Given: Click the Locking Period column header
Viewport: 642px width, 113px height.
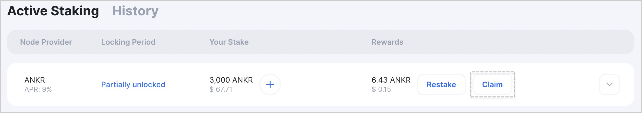Looking at the screenshot, I should pyautogui.click(x=128, y=42).
